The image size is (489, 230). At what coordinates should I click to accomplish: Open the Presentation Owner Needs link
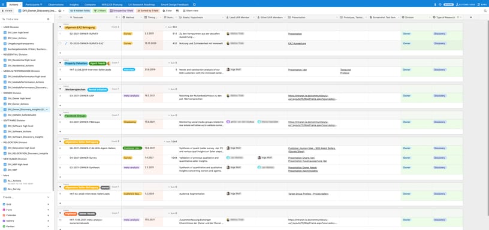pyautogui.click(x=303, y=167)
